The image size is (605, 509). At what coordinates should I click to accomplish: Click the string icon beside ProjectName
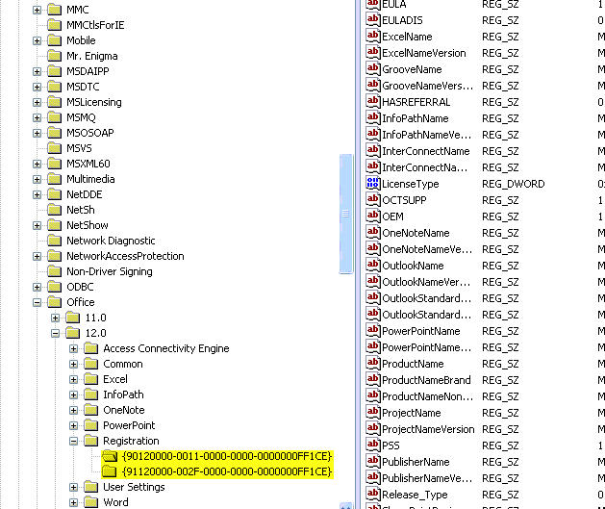point(373,412)
